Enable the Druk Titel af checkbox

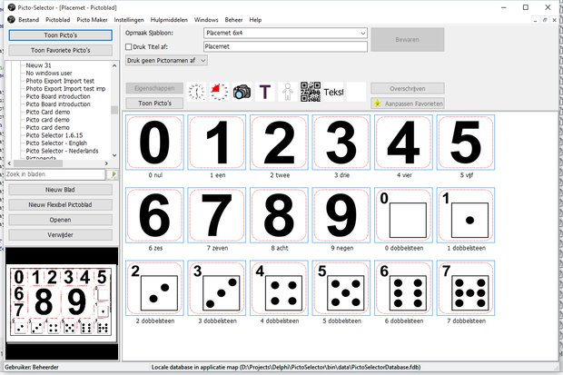coord(129,45)
